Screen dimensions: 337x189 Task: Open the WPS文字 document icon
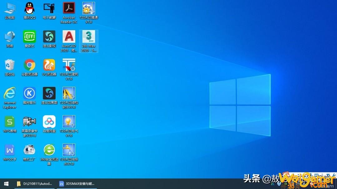pos(10,153)
